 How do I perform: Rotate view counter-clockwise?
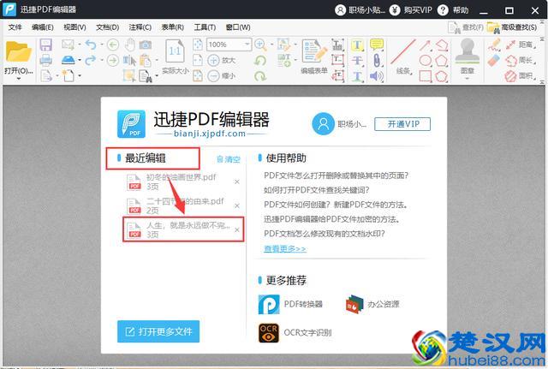point(260,61)
